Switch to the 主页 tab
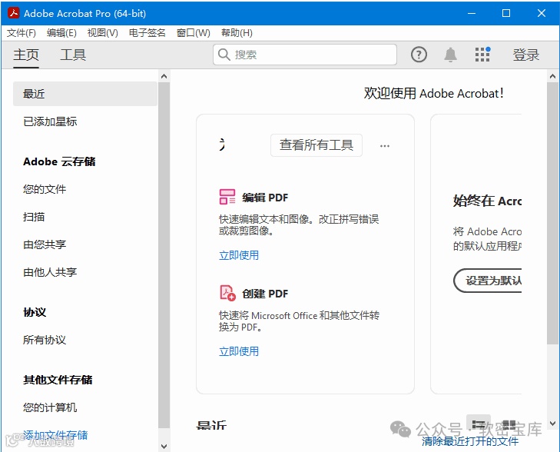The height and width of the screenshot is (452, 560). 26,55
